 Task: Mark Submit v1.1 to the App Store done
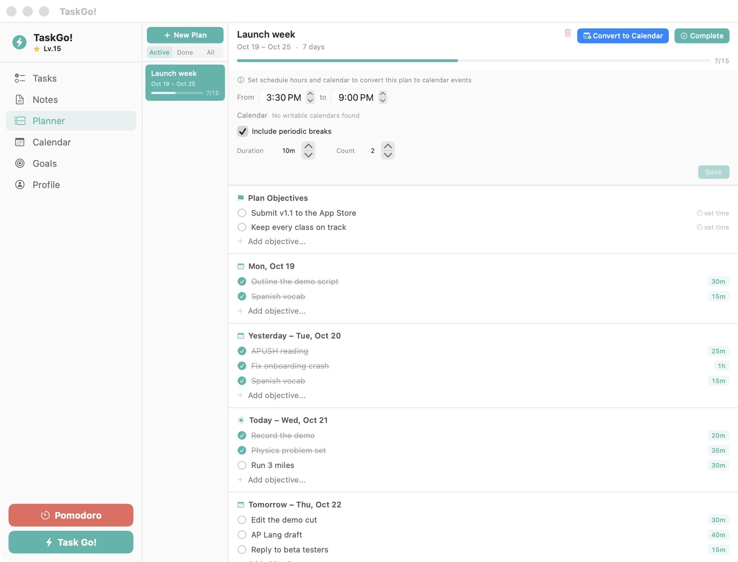242,213
